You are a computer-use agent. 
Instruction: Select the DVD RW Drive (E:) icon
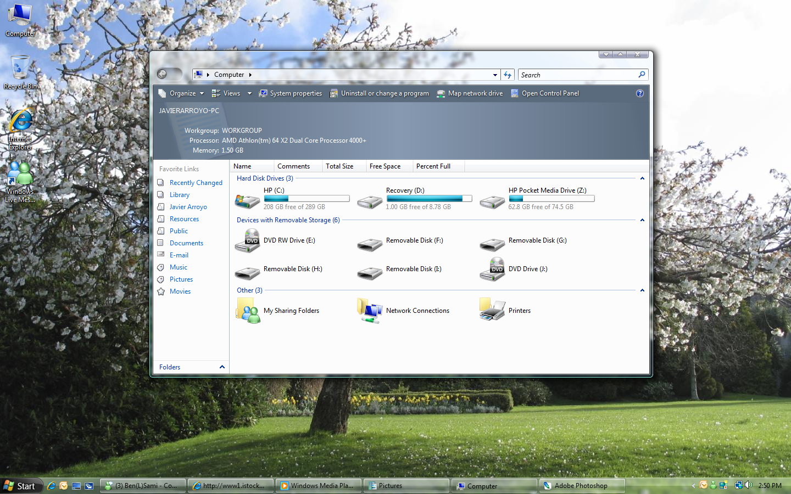pyautogui.click(x=247, y=241)
